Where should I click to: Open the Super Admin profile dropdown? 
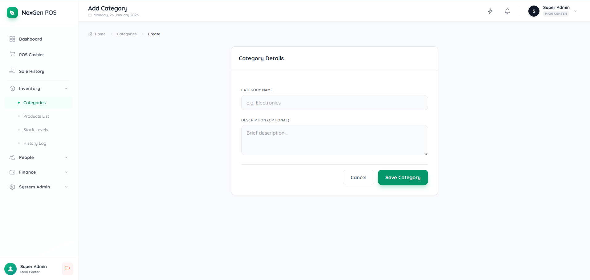(575, 11)
